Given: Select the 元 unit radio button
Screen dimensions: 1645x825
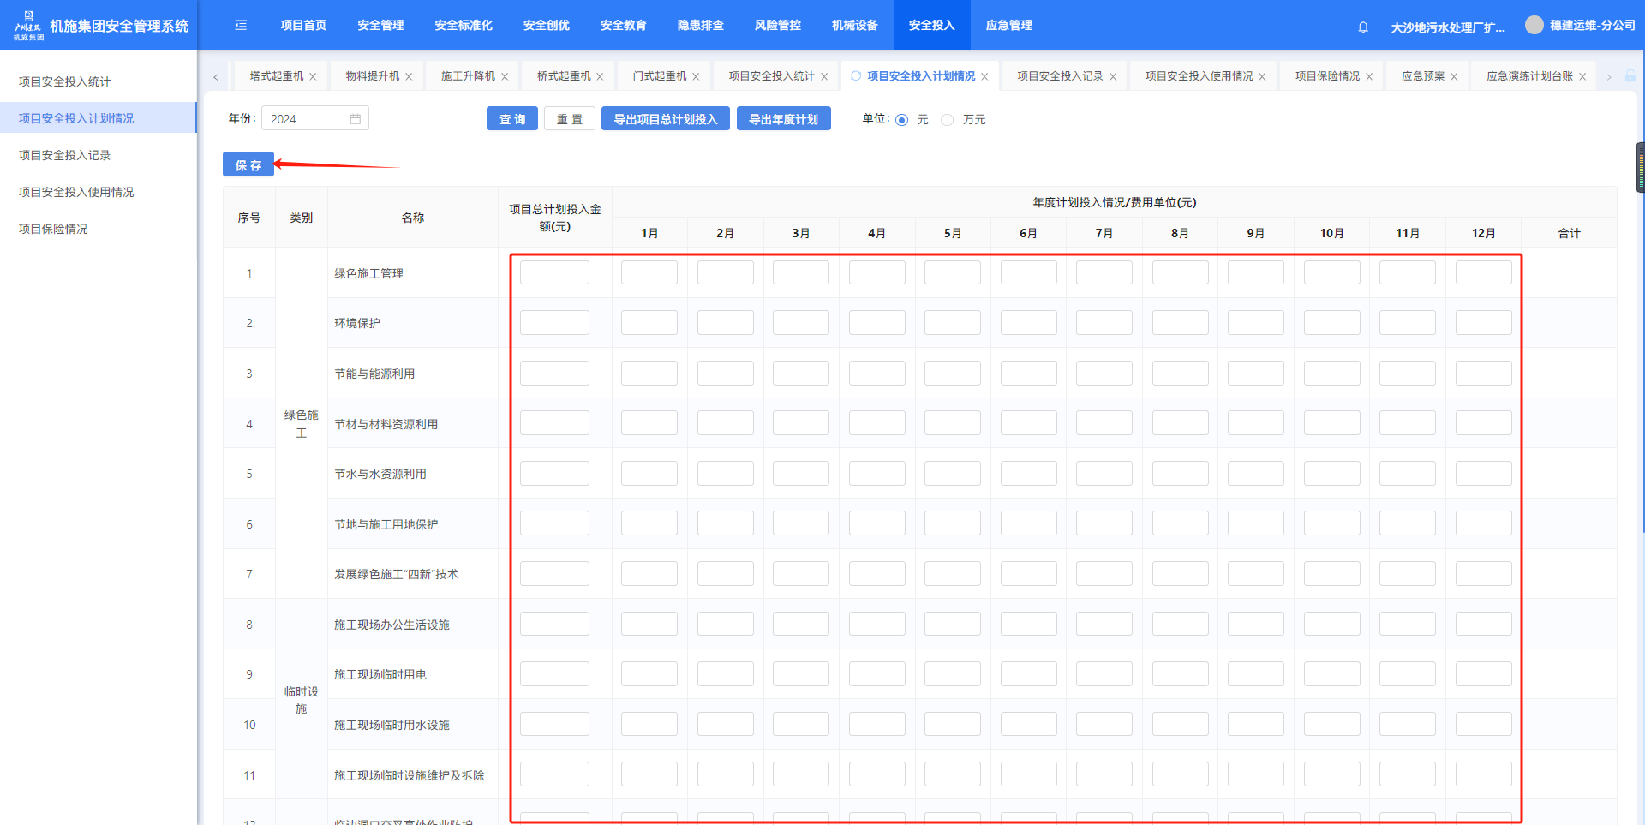Looking at the screenshot, I should point(902,120).
